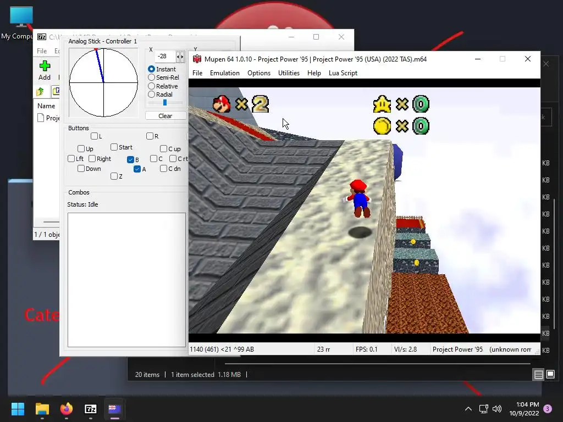Image resolution: width=563 pixels, height=422 pixels.
Task: Show hidden system tray icons chevron
Action: coord(468,409)
